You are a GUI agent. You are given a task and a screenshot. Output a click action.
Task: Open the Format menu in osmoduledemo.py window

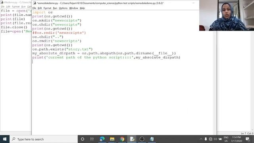tap(47, 8)
